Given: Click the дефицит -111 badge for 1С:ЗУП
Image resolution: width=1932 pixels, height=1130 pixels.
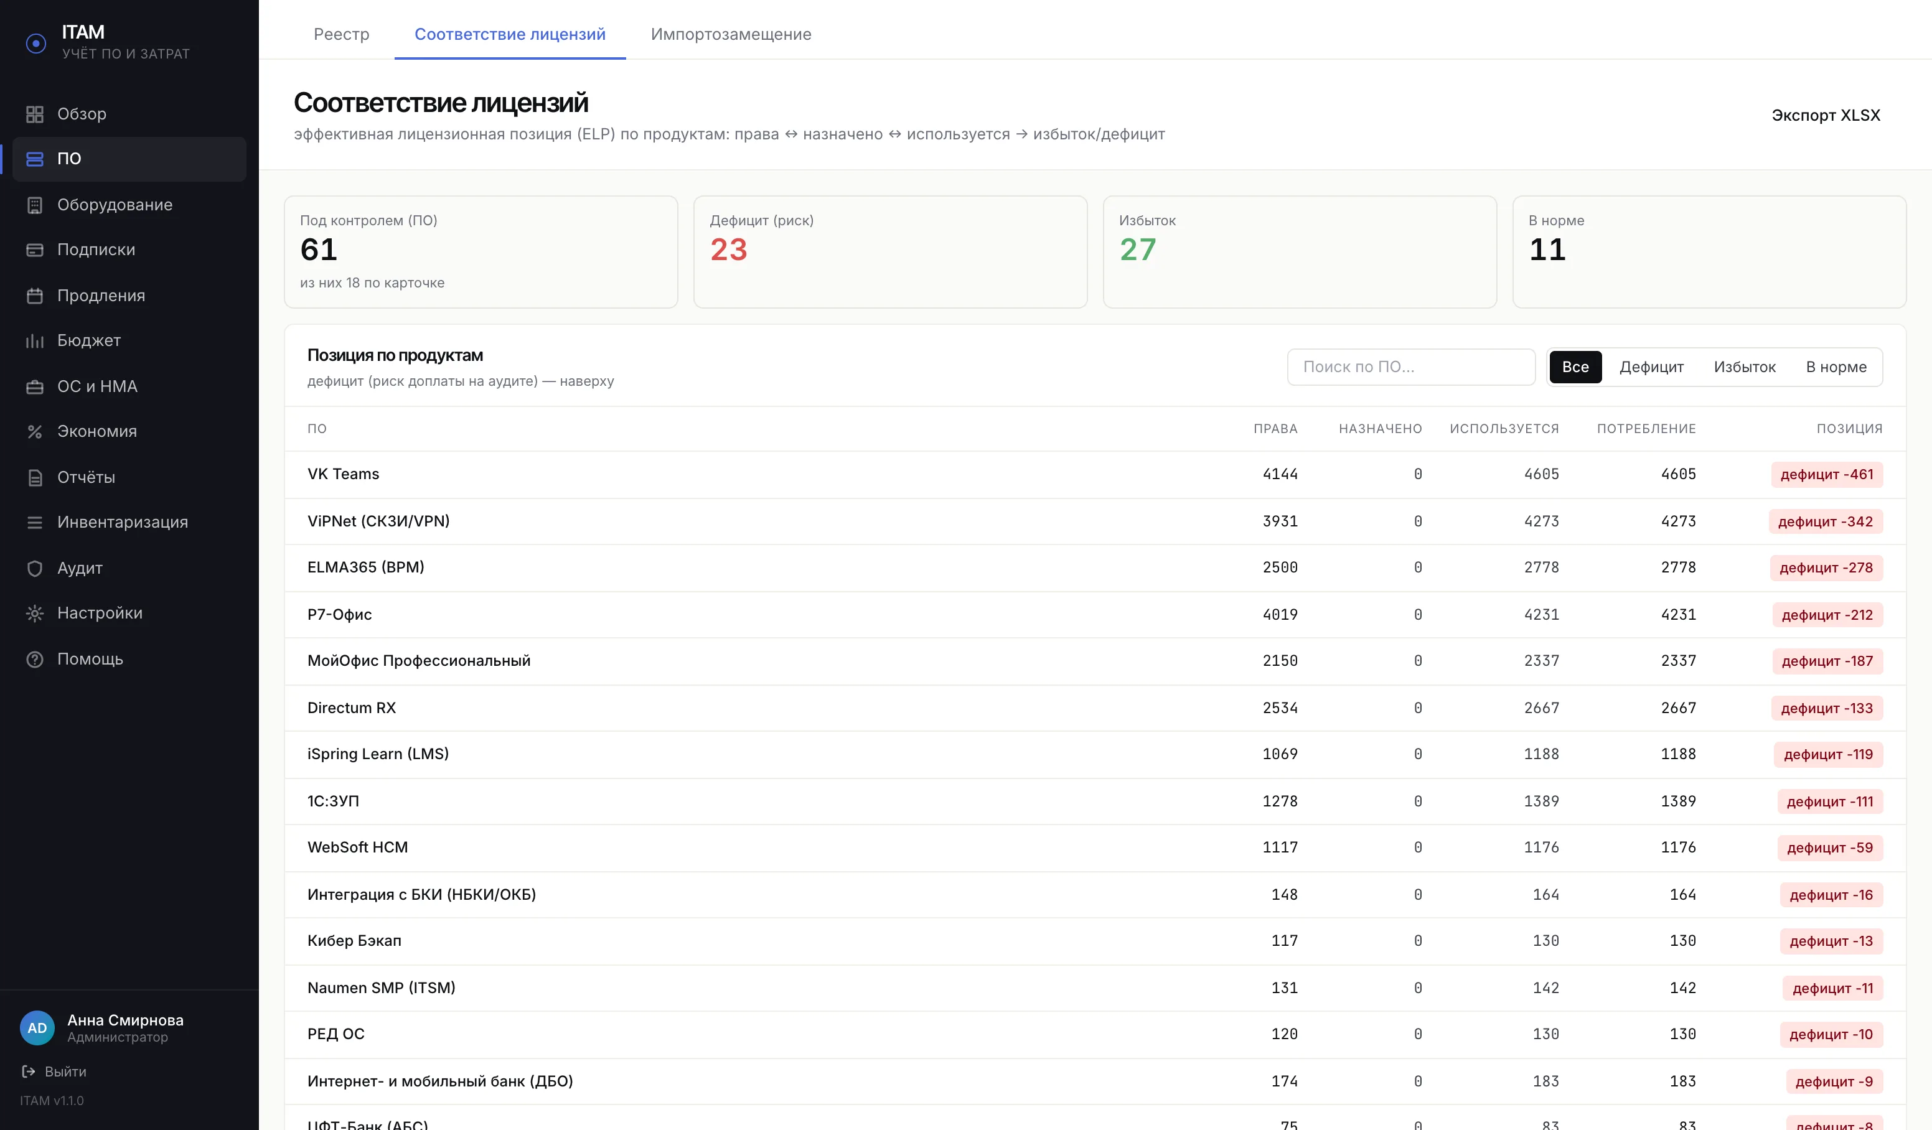Looking at the screenshot, I should [x=1829, y=802].
